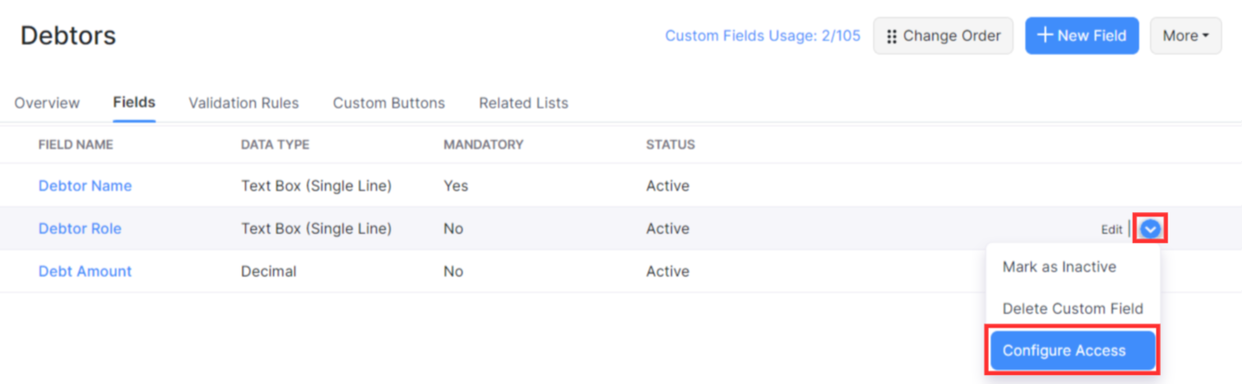
Task: Click the Change Order grip icon
Action: coord(891,36)
